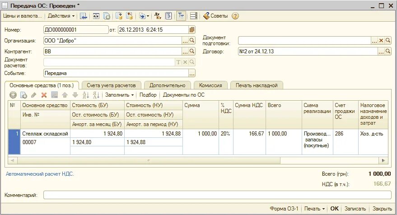Viewport: 397px width, 215px height.
Task: Click the ellipsis button of the Договор field
Action: point(381,51)
